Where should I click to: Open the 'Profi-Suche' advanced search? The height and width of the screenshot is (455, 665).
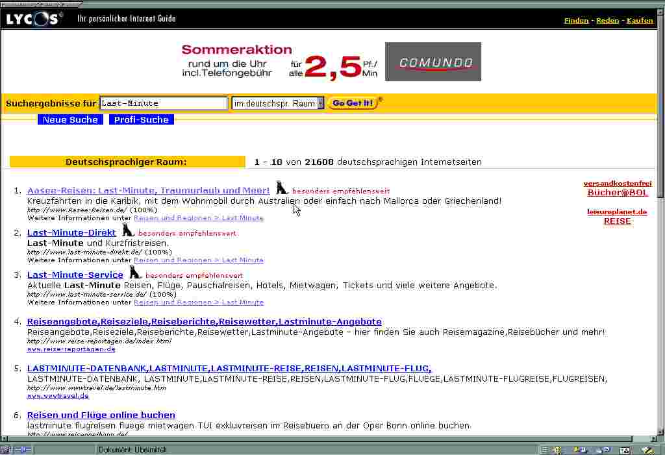click(142, 119)
